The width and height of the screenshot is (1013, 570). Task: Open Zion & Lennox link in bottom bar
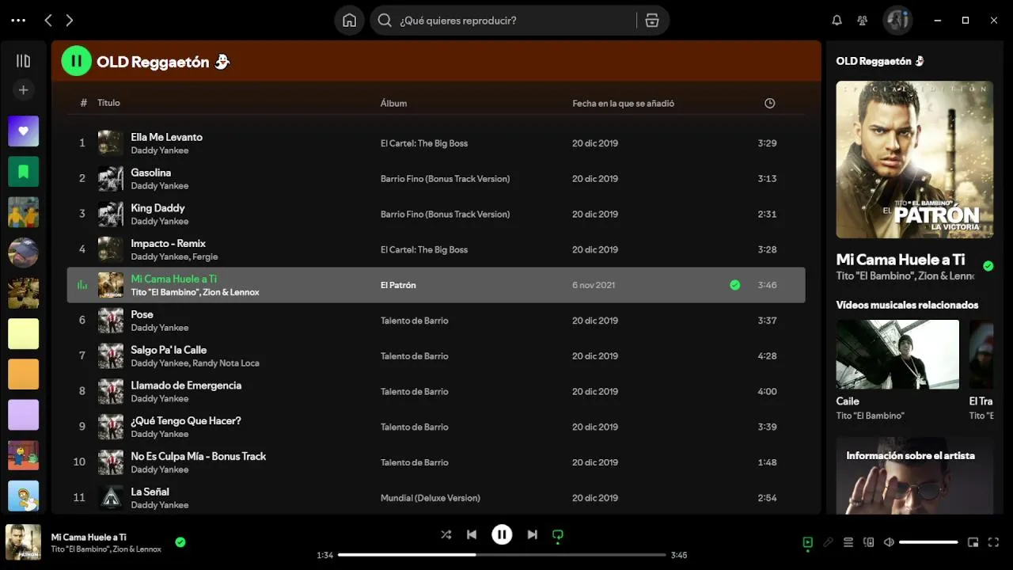coord(137,549)
